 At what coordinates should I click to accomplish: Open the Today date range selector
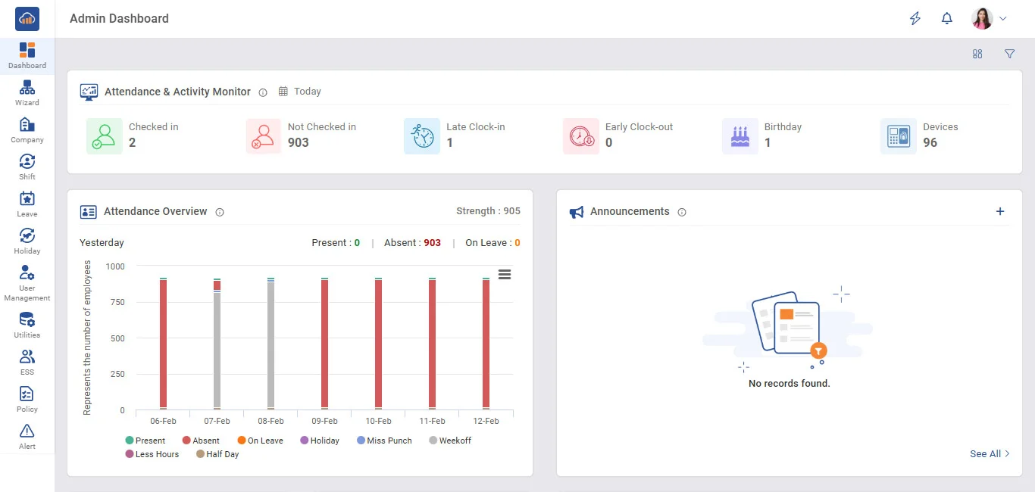click(300, 92)
